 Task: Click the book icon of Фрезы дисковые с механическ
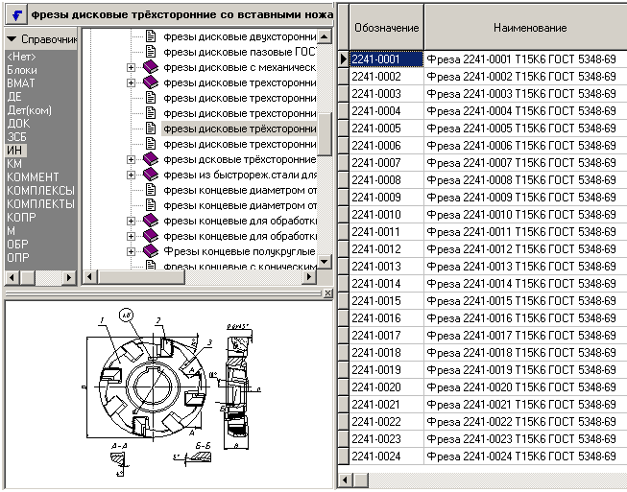(x=151, y=67)
